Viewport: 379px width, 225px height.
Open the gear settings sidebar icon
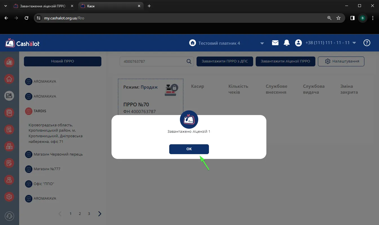(x=9, y=197)
